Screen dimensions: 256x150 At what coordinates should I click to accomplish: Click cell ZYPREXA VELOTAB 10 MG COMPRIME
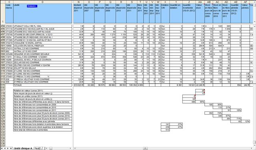pyautogui.click(x=43, y=79)
